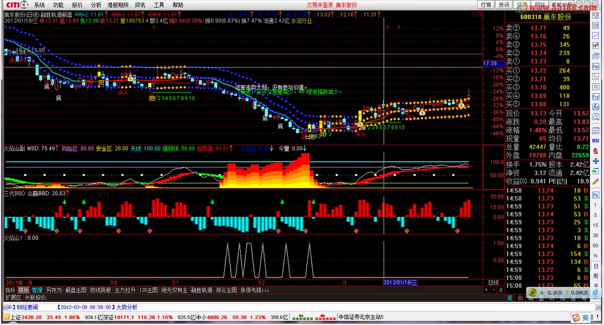604x325 pixels.
Task: Toggle the 指标 indicator mode button
Action: tap(10, 290)
